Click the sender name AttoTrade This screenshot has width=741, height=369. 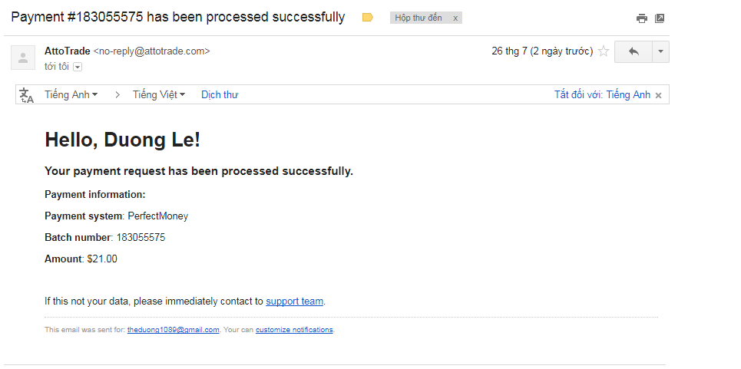[x=68, y=51]
